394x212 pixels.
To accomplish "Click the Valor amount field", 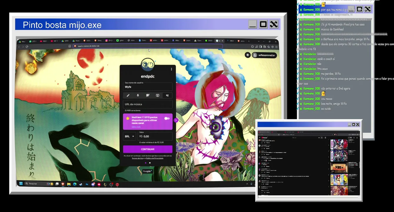I will click(x=155, y=136).
